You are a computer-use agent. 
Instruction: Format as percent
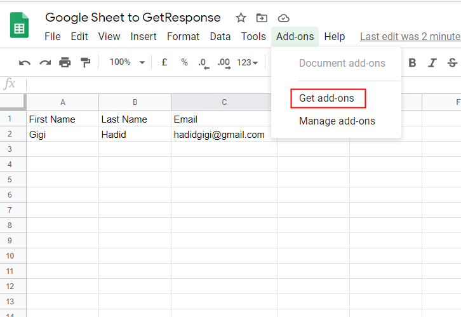point(184,62)
